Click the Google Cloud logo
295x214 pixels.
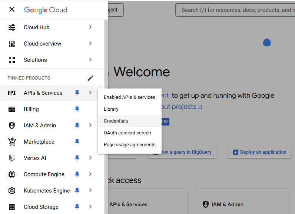tap(46, 10)
